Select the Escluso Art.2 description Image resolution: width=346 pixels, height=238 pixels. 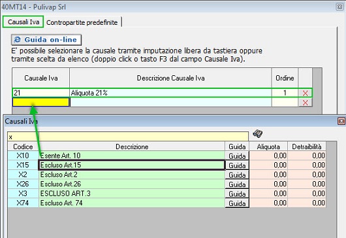tap(132, 175)
